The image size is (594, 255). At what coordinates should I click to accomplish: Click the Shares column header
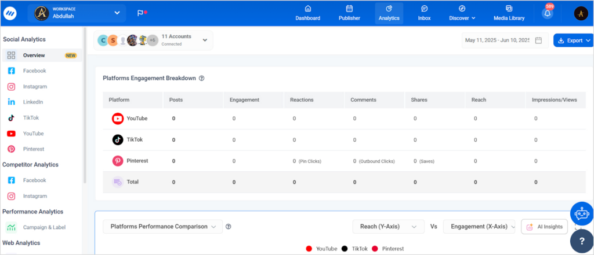coord(435,100)
